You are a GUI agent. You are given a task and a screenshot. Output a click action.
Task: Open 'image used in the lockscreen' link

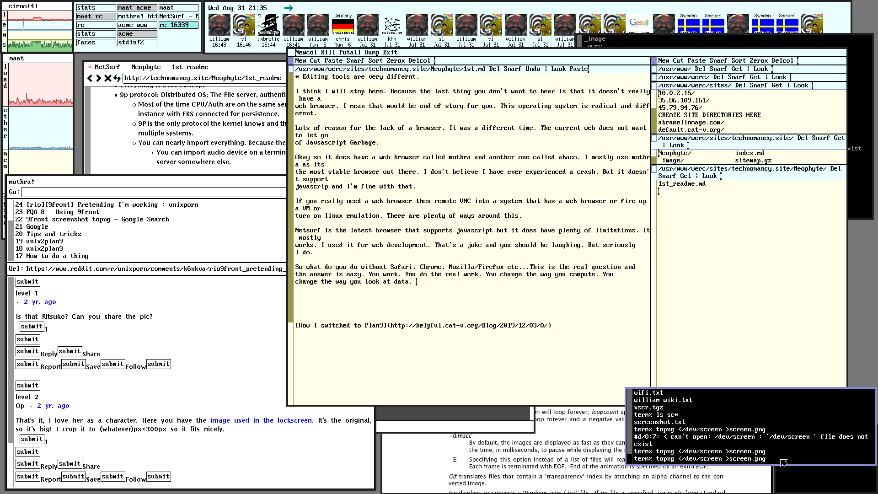click(x=261, y=420)
